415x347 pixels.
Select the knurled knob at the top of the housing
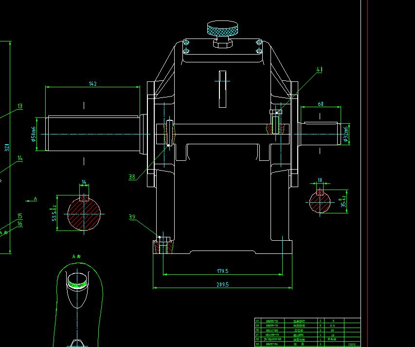(x=222, y=29)
